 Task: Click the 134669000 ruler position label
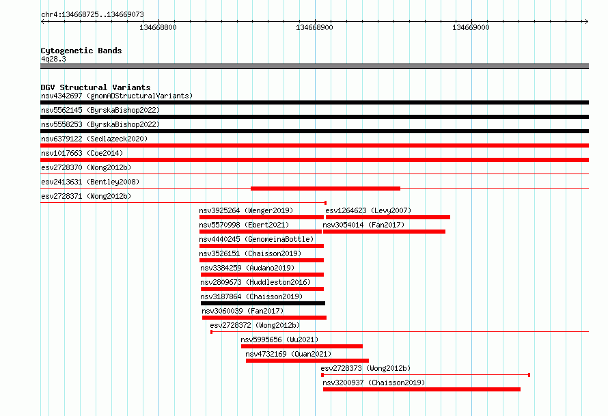(471, 28)
